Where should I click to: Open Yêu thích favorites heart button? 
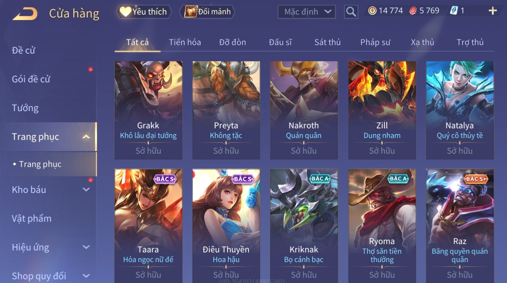pos(144,12)
